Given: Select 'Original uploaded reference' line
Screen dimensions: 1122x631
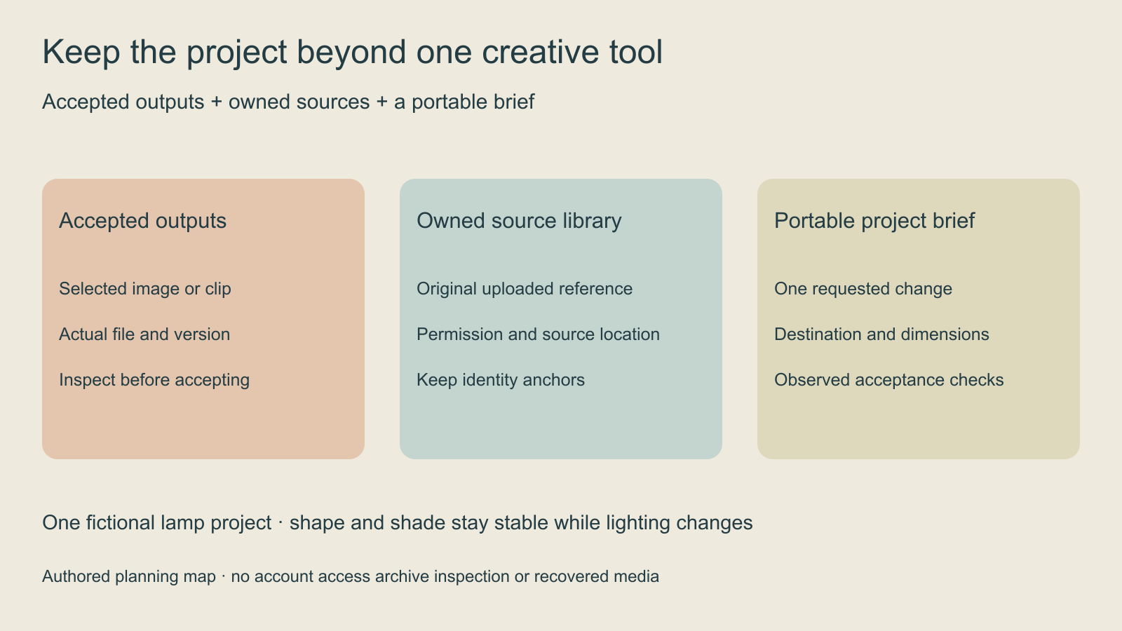Looking at the screenshot, I should click(x=525, y=289).
